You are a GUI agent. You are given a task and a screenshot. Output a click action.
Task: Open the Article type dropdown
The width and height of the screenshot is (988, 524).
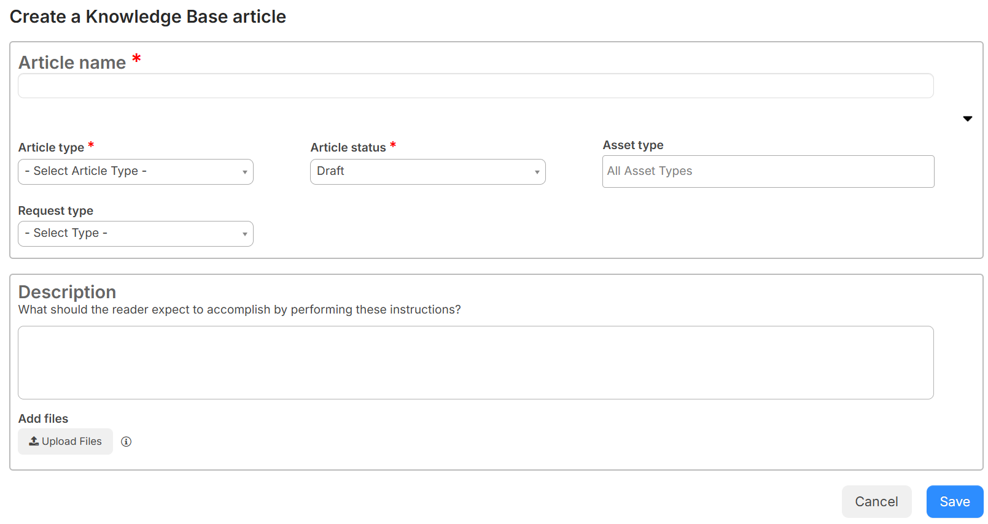[136, 172]
